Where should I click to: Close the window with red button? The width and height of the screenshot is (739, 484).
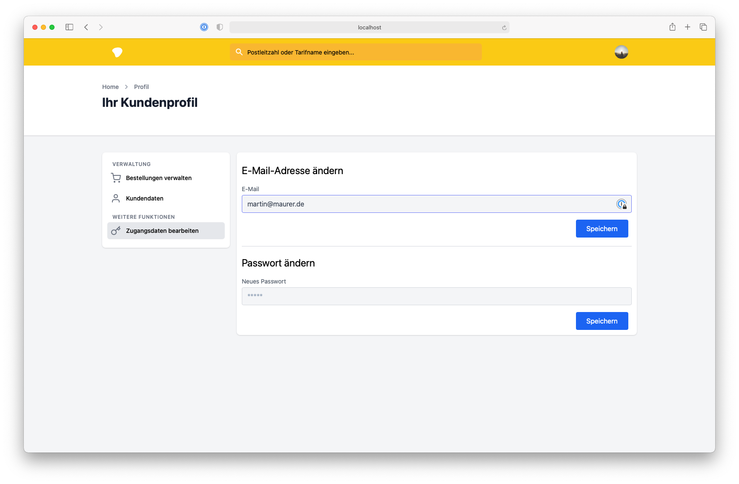(35, 27)
